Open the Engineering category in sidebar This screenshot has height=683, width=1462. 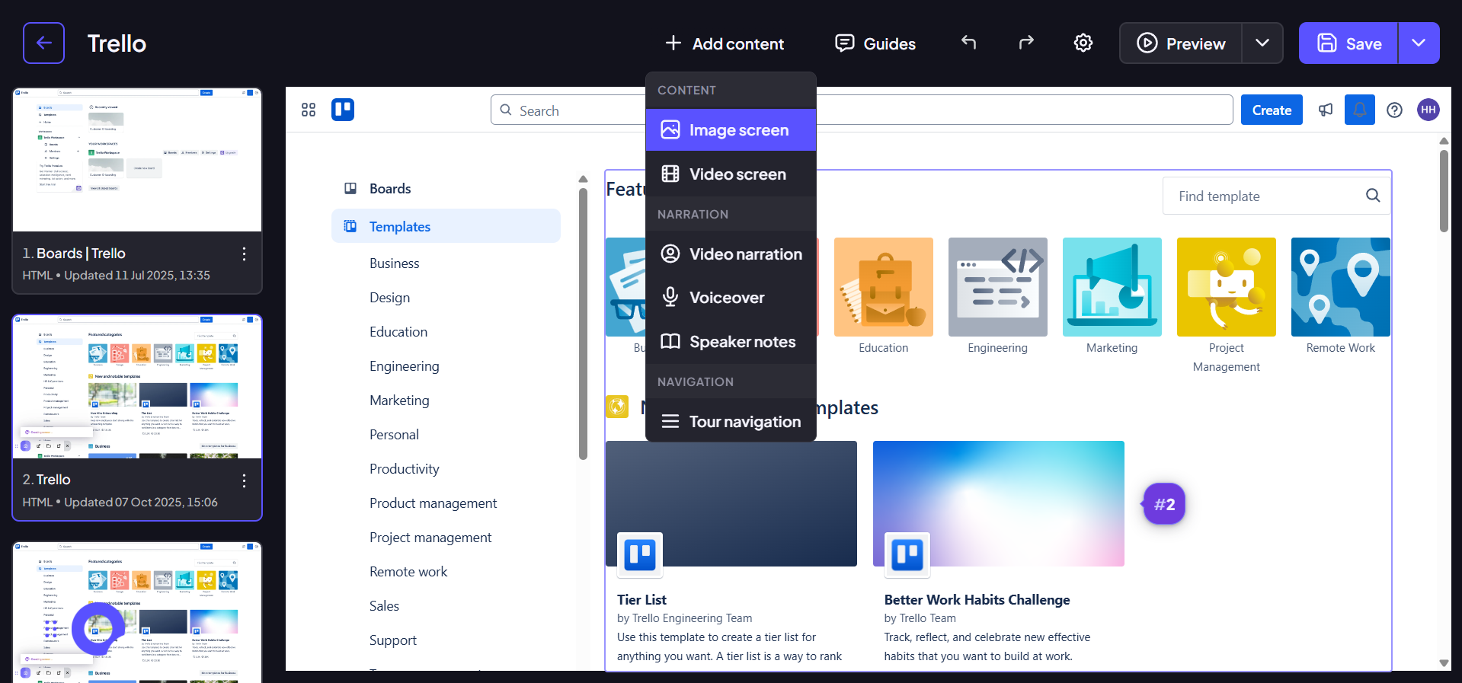[x=404, y=366]
